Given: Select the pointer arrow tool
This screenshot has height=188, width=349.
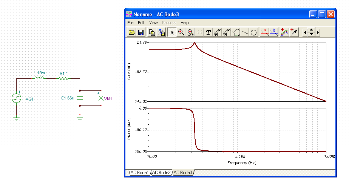Looking at the screenshot, I should click(x=172, y=33).
